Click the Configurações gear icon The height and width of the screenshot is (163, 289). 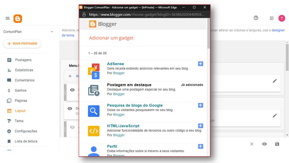point(9,131)
